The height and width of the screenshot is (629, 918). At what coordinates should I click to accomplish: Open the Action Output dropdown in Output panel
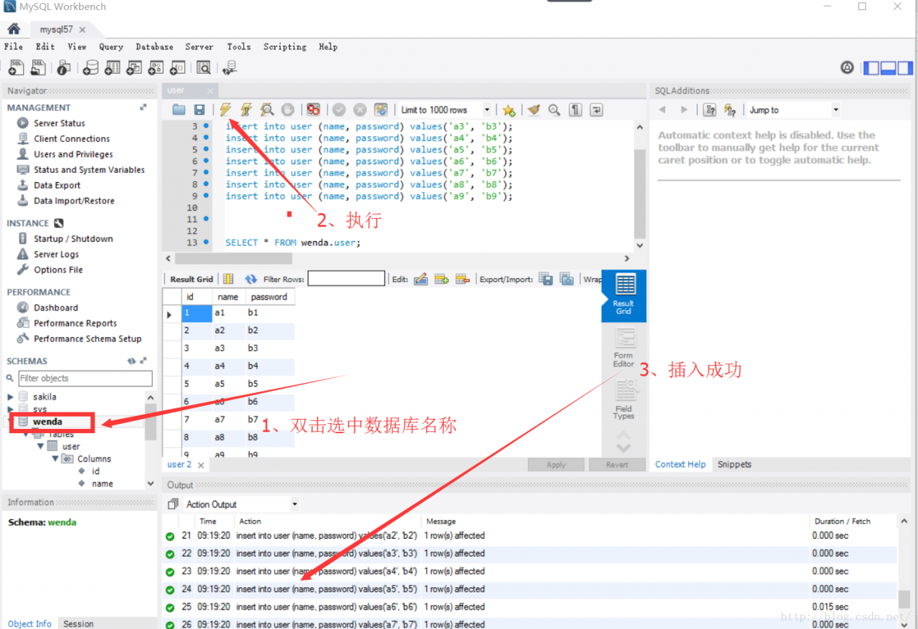294,503
